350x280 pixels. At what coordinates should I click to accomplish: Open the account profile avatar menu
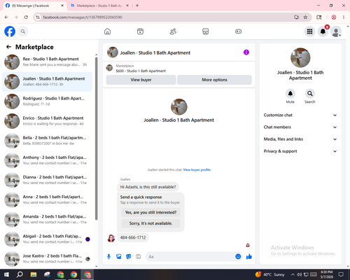336,31
